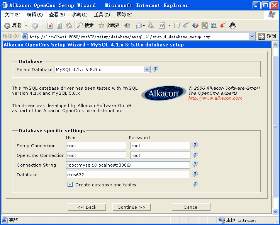The height and width of the screenshot is (225, 280).
Task: Open the Favorites star toolbar button
Action: point(109,26)
